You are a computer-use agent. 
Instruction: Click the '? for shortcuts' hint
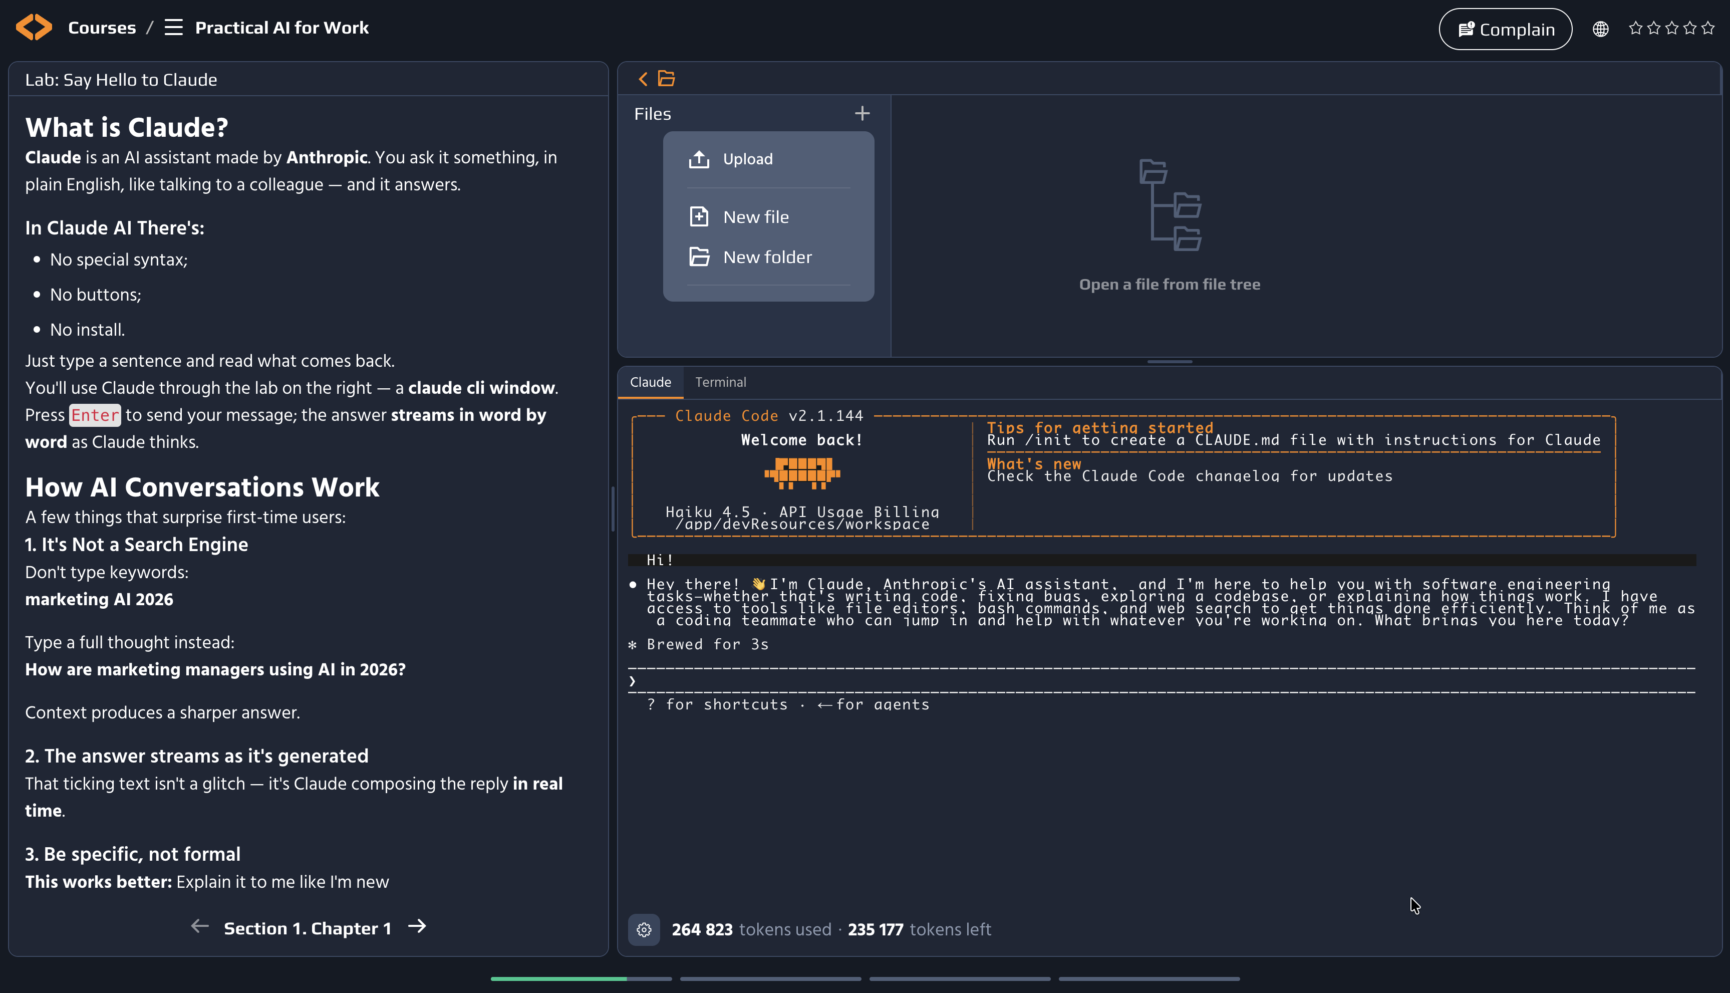pyautogui.click(x=717, y=704)
